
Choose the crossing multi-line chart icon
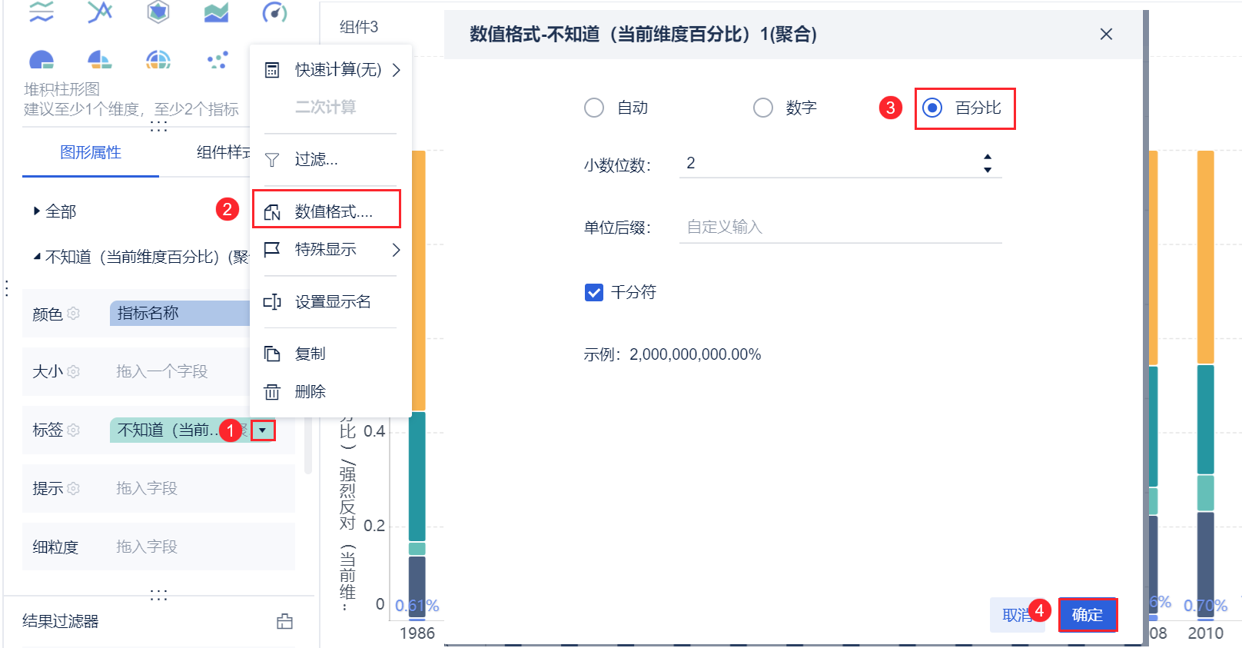[x=100, y=12]
